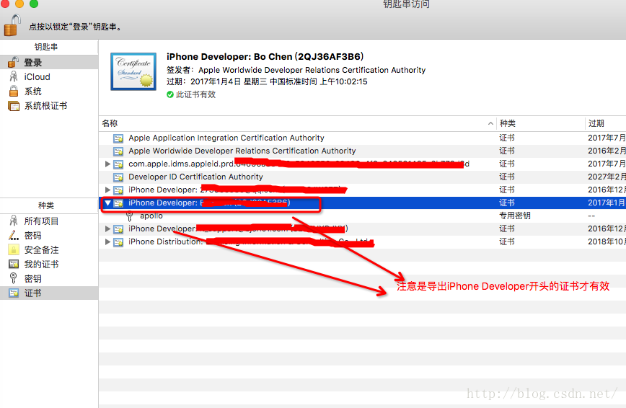Expand iPhone Developer certificate below apollo
This screenshot has width=626, height=408.
[107, 229]
